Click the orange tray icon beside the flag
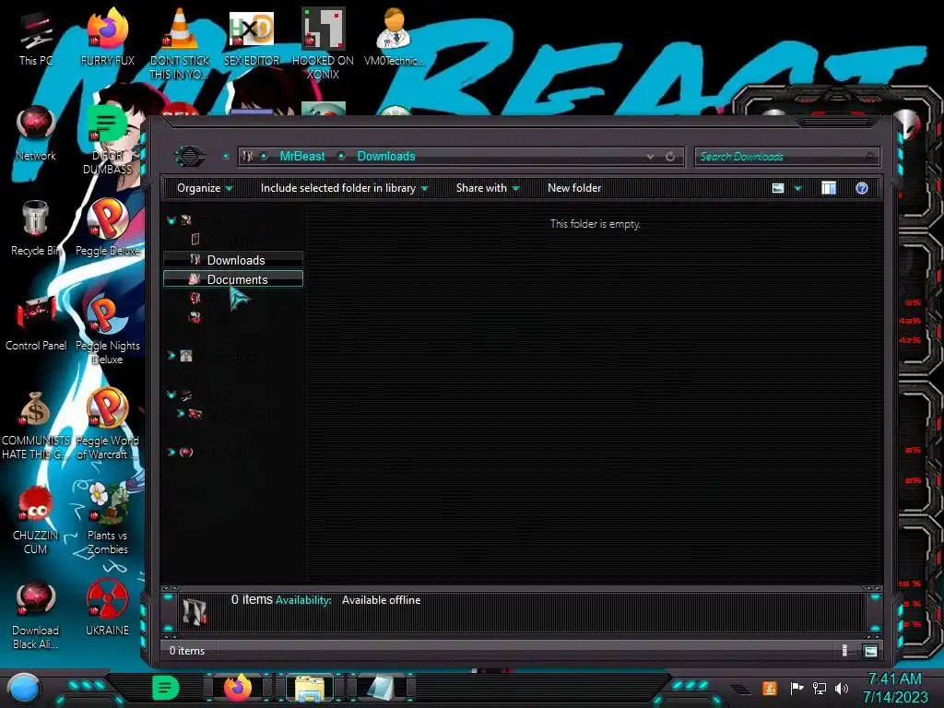This screenshot has height=708, width=944. point(769,688)
